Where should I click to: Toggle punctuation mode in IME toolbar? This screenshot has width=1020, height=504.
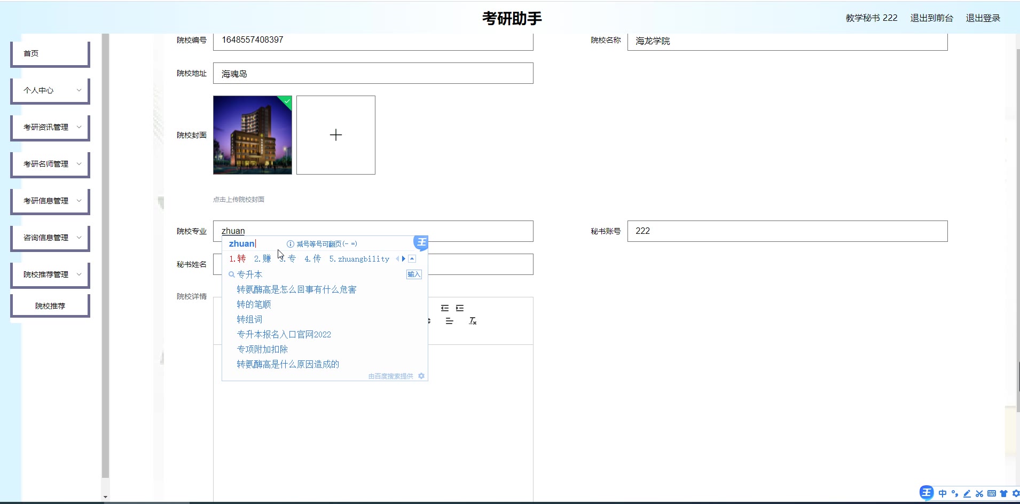955,493
